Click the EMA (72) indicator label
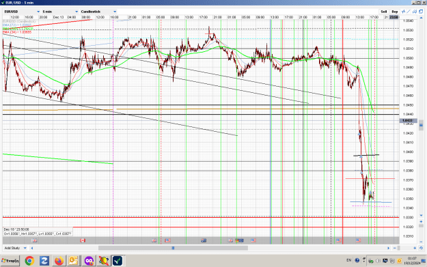The width and height of the screenshot is (427, 267). 17,25
